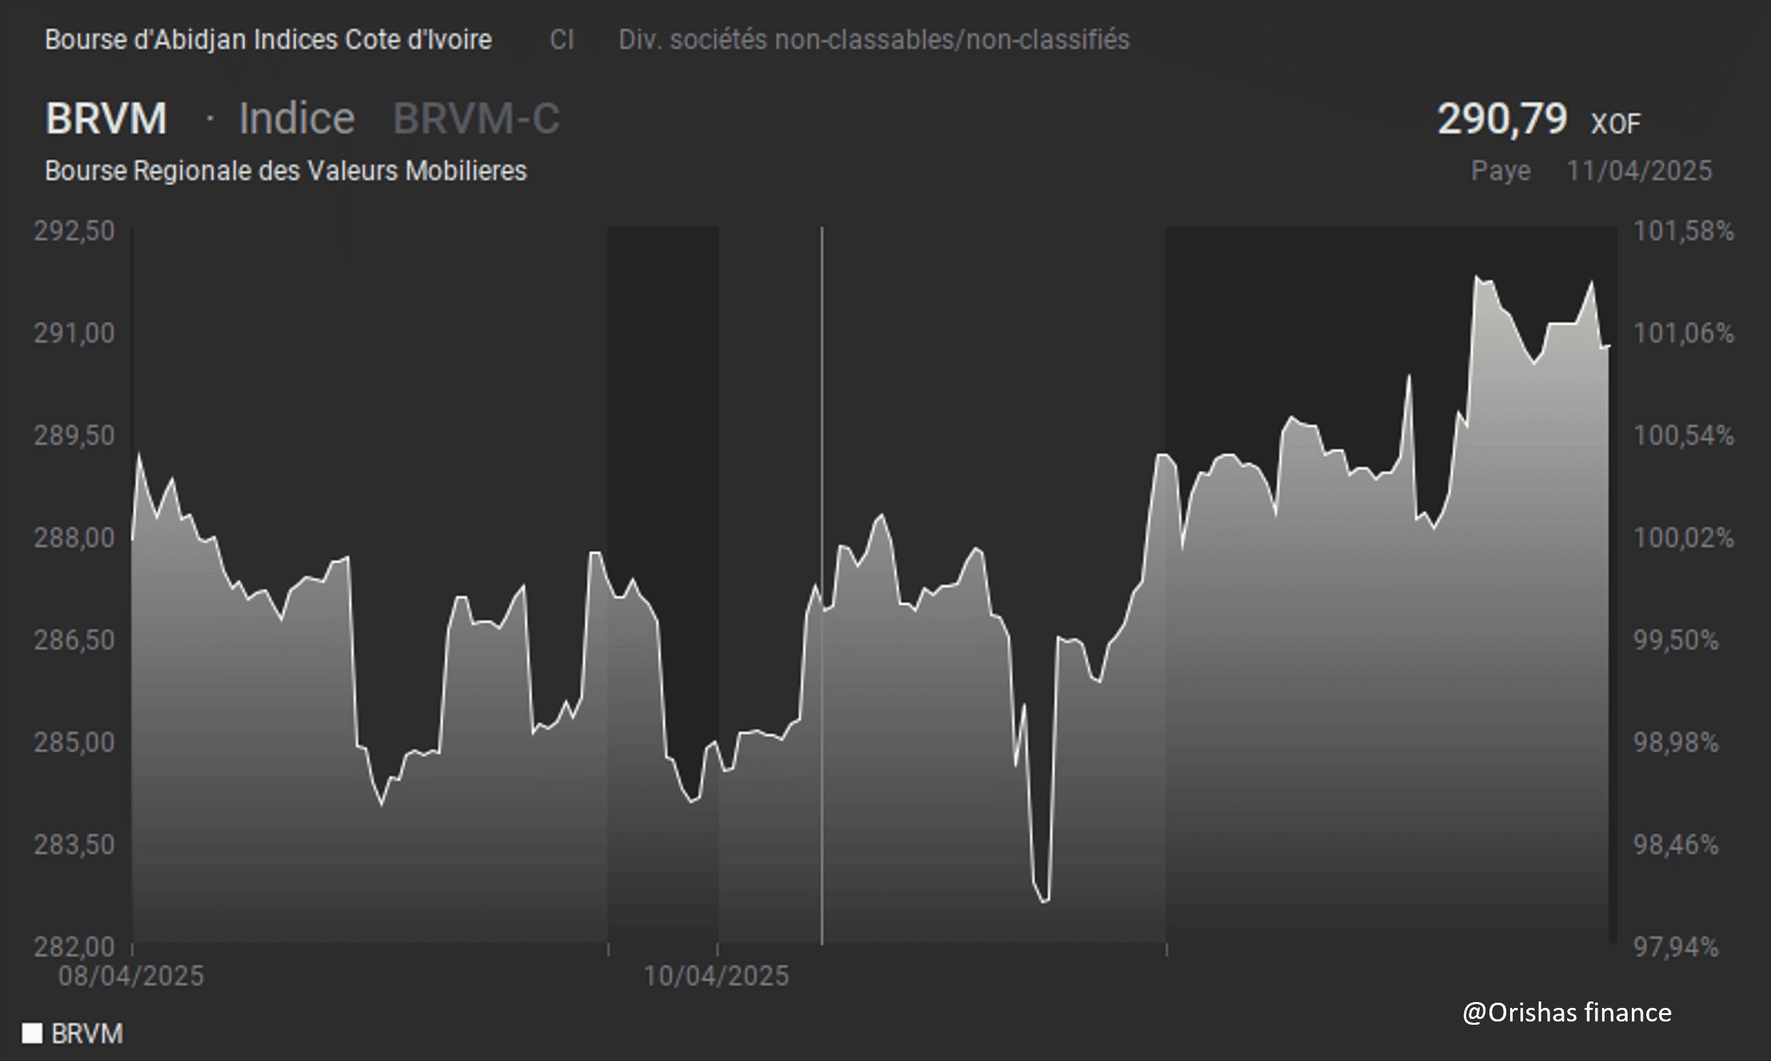Viewport: 1771px width, 1061px height.
Task: Click 'Div. sociétés non-classables/non-classifiés' sector label
Action: (874, 39)
